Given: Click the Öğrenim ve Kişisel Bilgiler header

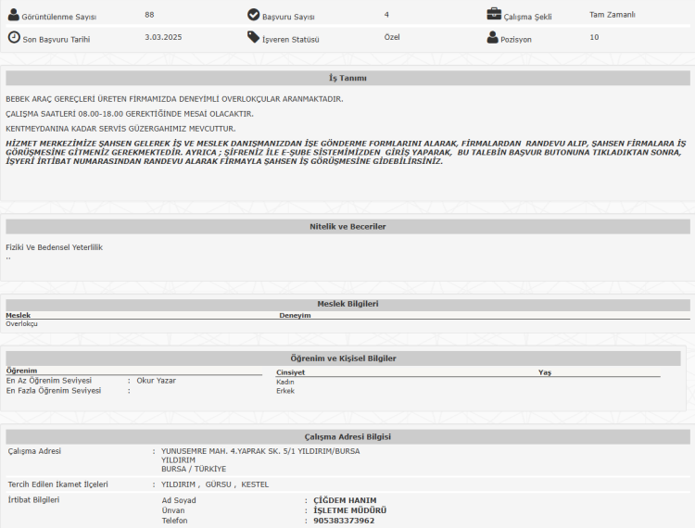Looking at the screenshot, I should pos(343,358).
